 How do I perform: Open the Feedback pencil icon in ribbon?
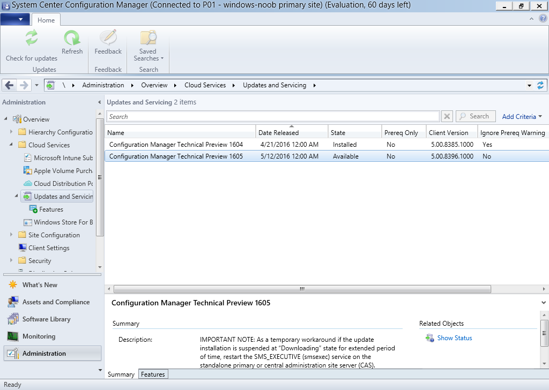108,37
